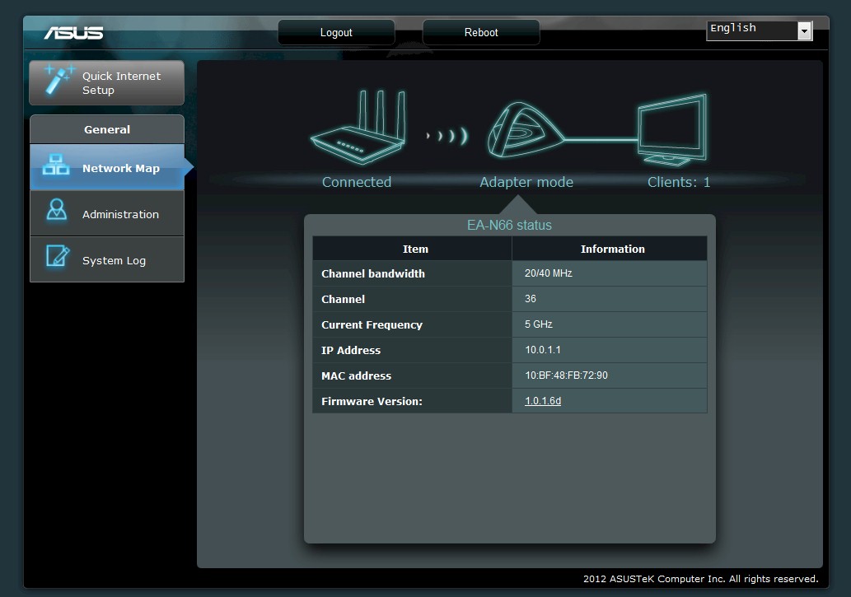Viewport: 851px width, 597px height.
Task: Select the Firmware Version label
Action: point(372,401)
